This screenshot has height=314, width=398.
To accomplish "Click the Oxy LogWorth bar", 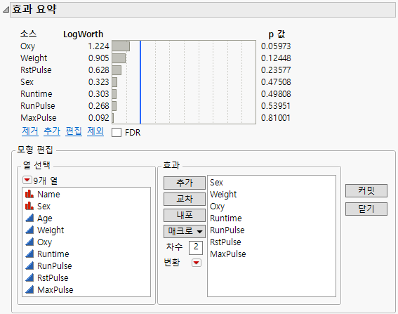I will 121,46.
